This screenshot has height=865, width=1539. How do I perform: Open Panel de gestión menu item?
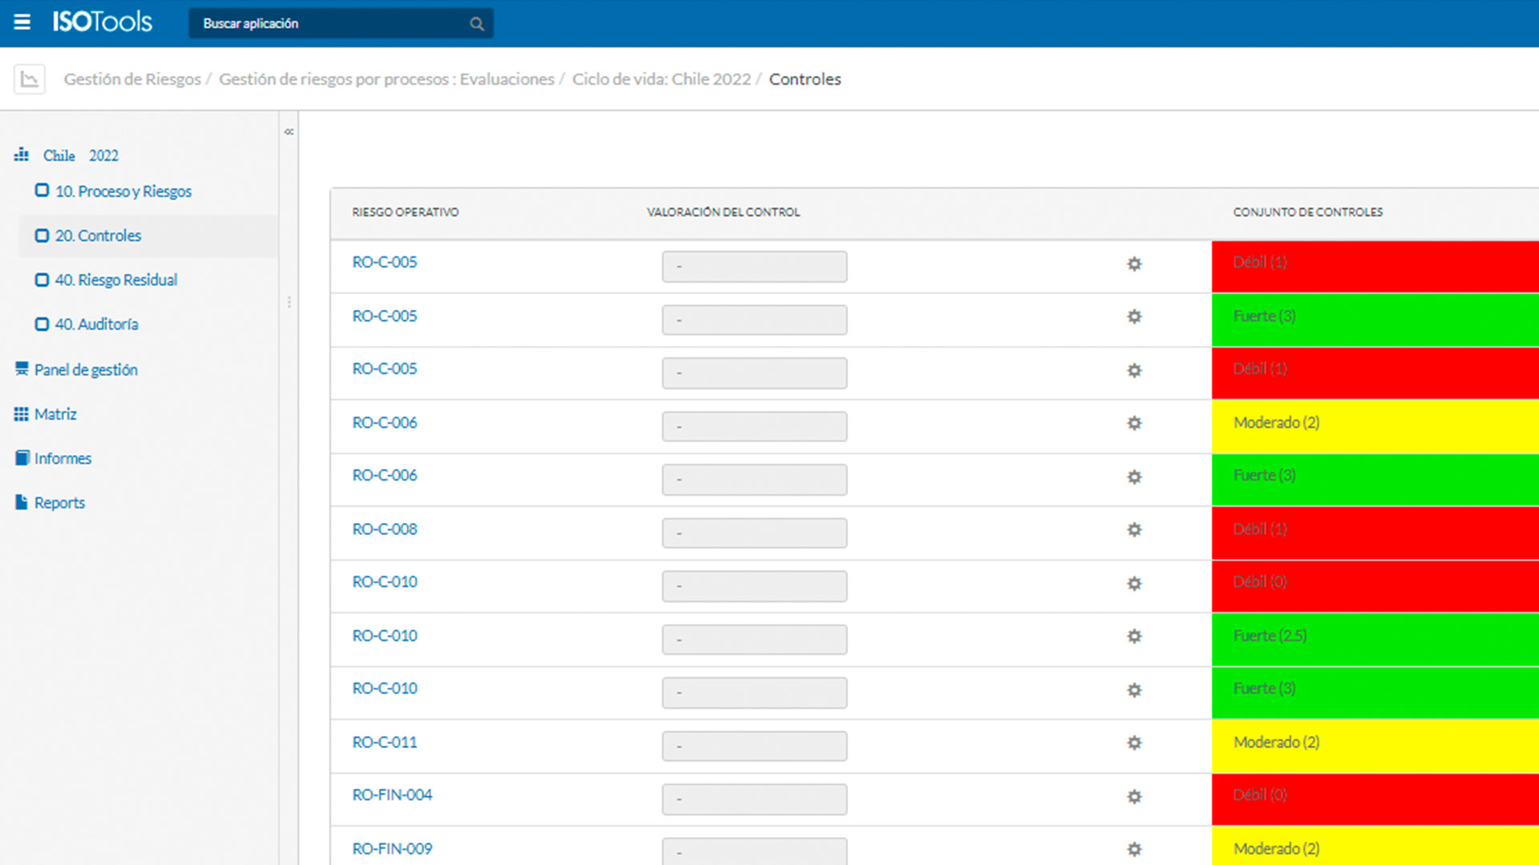pyautogui.click(x=86, y=369)
